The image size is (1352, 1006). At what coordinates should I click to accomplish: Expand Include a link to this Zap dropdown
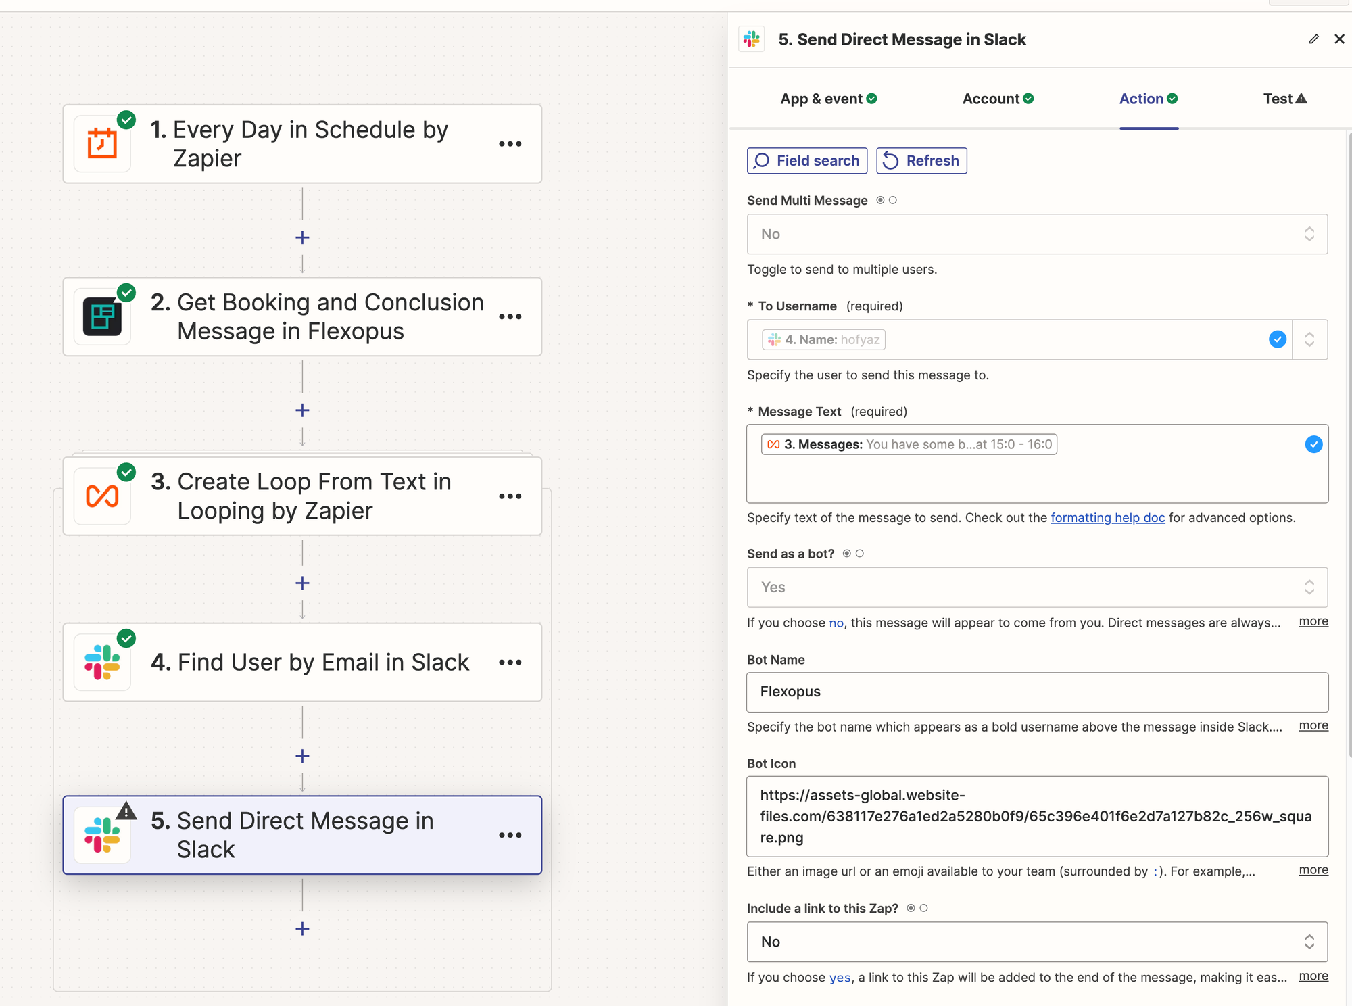[1037, 942]
